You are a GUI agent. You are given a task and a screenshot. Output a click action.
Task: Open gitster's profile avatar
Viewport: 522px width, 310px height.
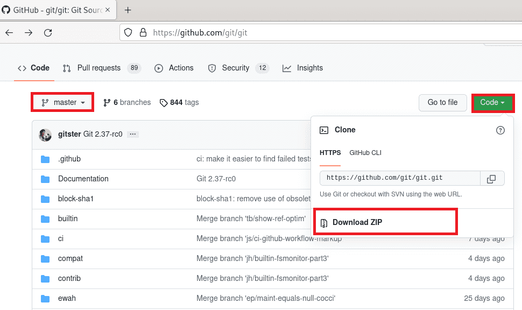pos(45,135)
